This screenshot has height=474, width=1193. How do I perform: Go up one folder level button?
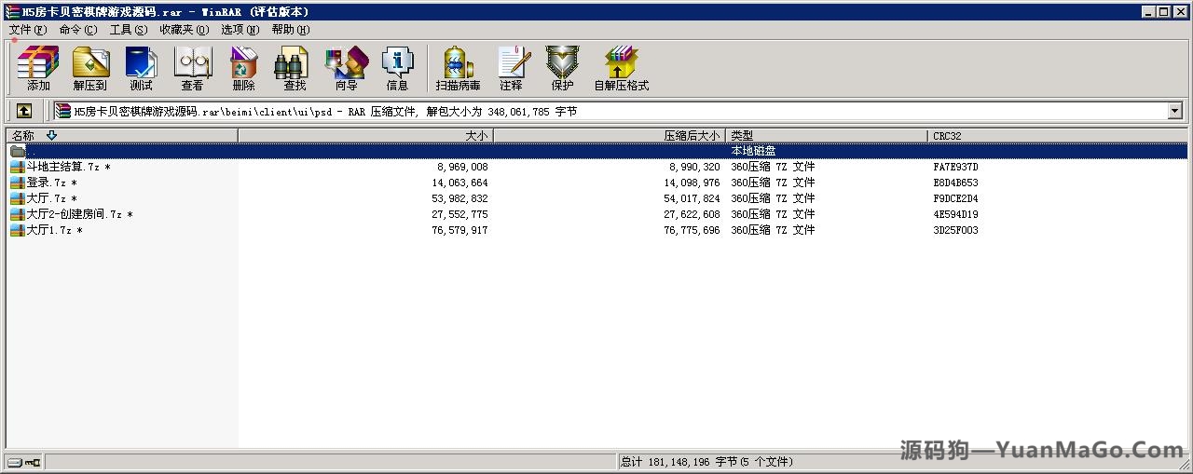tap(24, 111)
